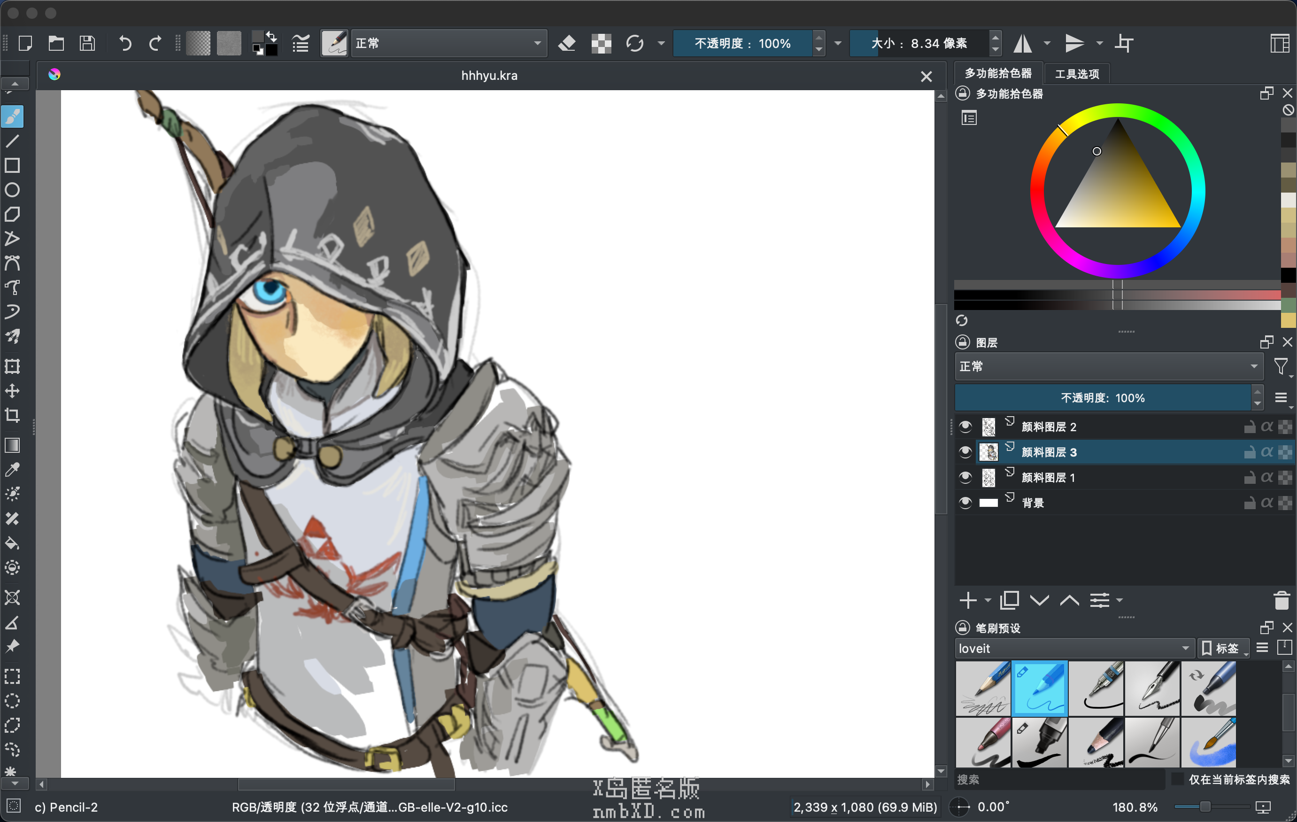Enable 仅在当前标签内搜索 checkbox
The width and height of the screenshot is (1297, 822).
[x=1177, y=779]
